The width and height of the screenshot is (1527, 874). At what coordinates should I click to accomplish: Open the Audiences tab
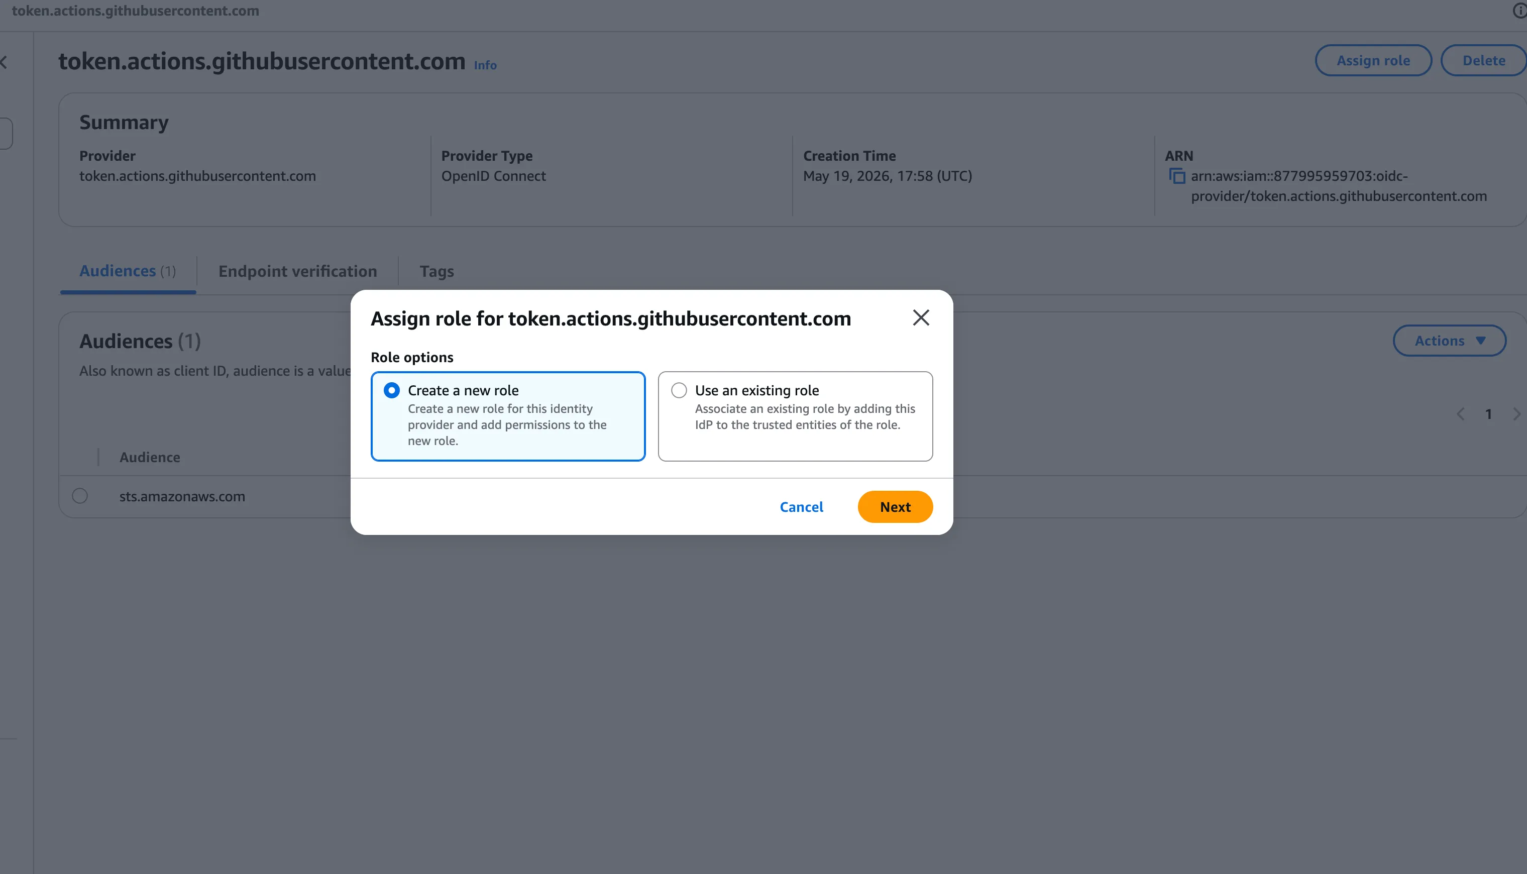[x=128, y=271]
